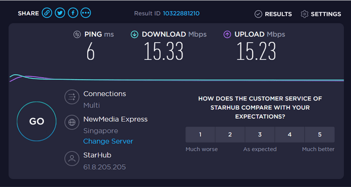351x187 pixels.
Task: Click the globe server icon
Action: tap(72, 122)
